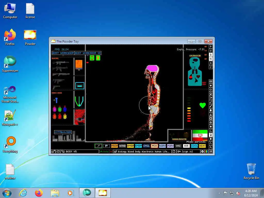Select the AMBP tool

click(130, 146)
